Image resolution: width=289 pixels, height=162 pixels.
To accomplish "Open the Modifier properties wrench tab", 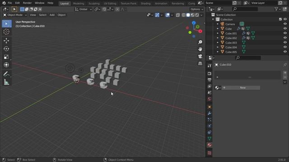I will (210, 113).
